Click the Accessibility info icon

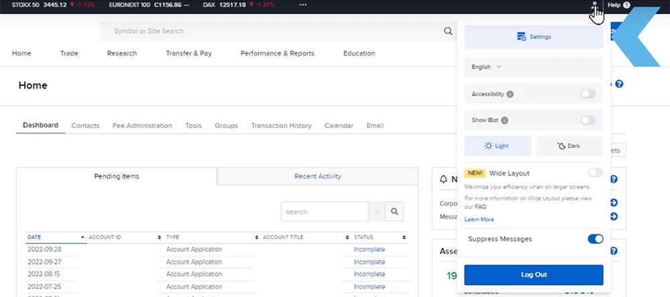[x=510, y=95]
